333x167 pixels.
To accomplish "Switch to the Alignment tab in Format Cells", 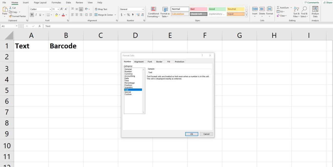I will click(x=139, y=61).
